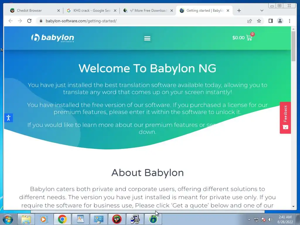Open the volume speaker tray icon

pos(270,219)
